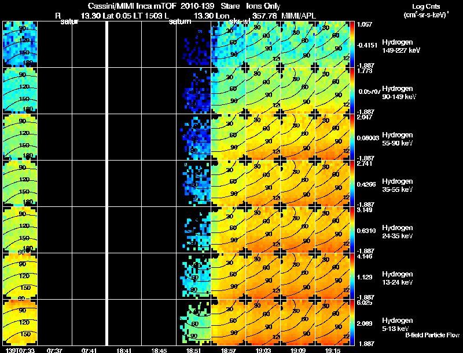The height and width of the screenshot is (353, 463).
Task: Click the 'Hydrogen 5-13 keV' row label
Action: coord(398,325)
